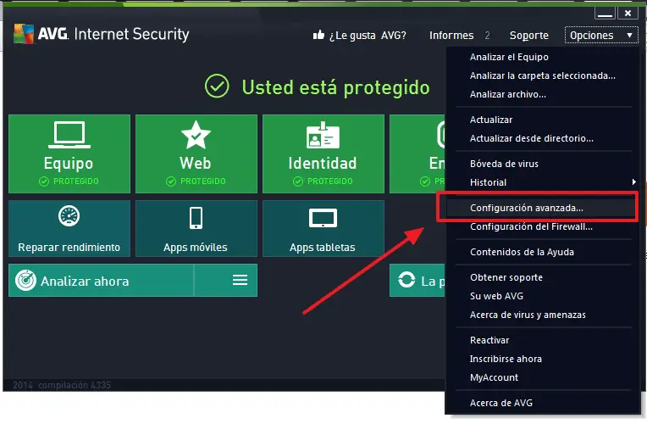Click the green checkmark status icon
The height and width of the screenshot is (424, 647).
click(217, 86)
